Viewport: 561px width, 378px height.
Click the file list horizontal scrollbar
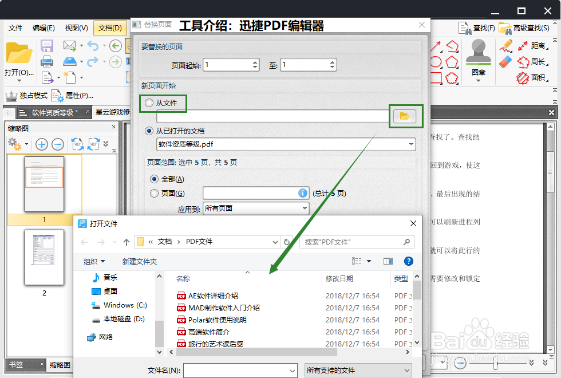[x=256, y=352]
